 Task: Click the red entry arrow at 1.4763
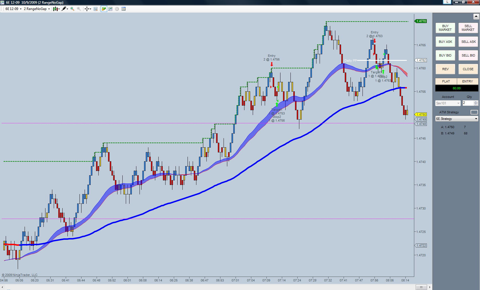click(x=375, y=41)
